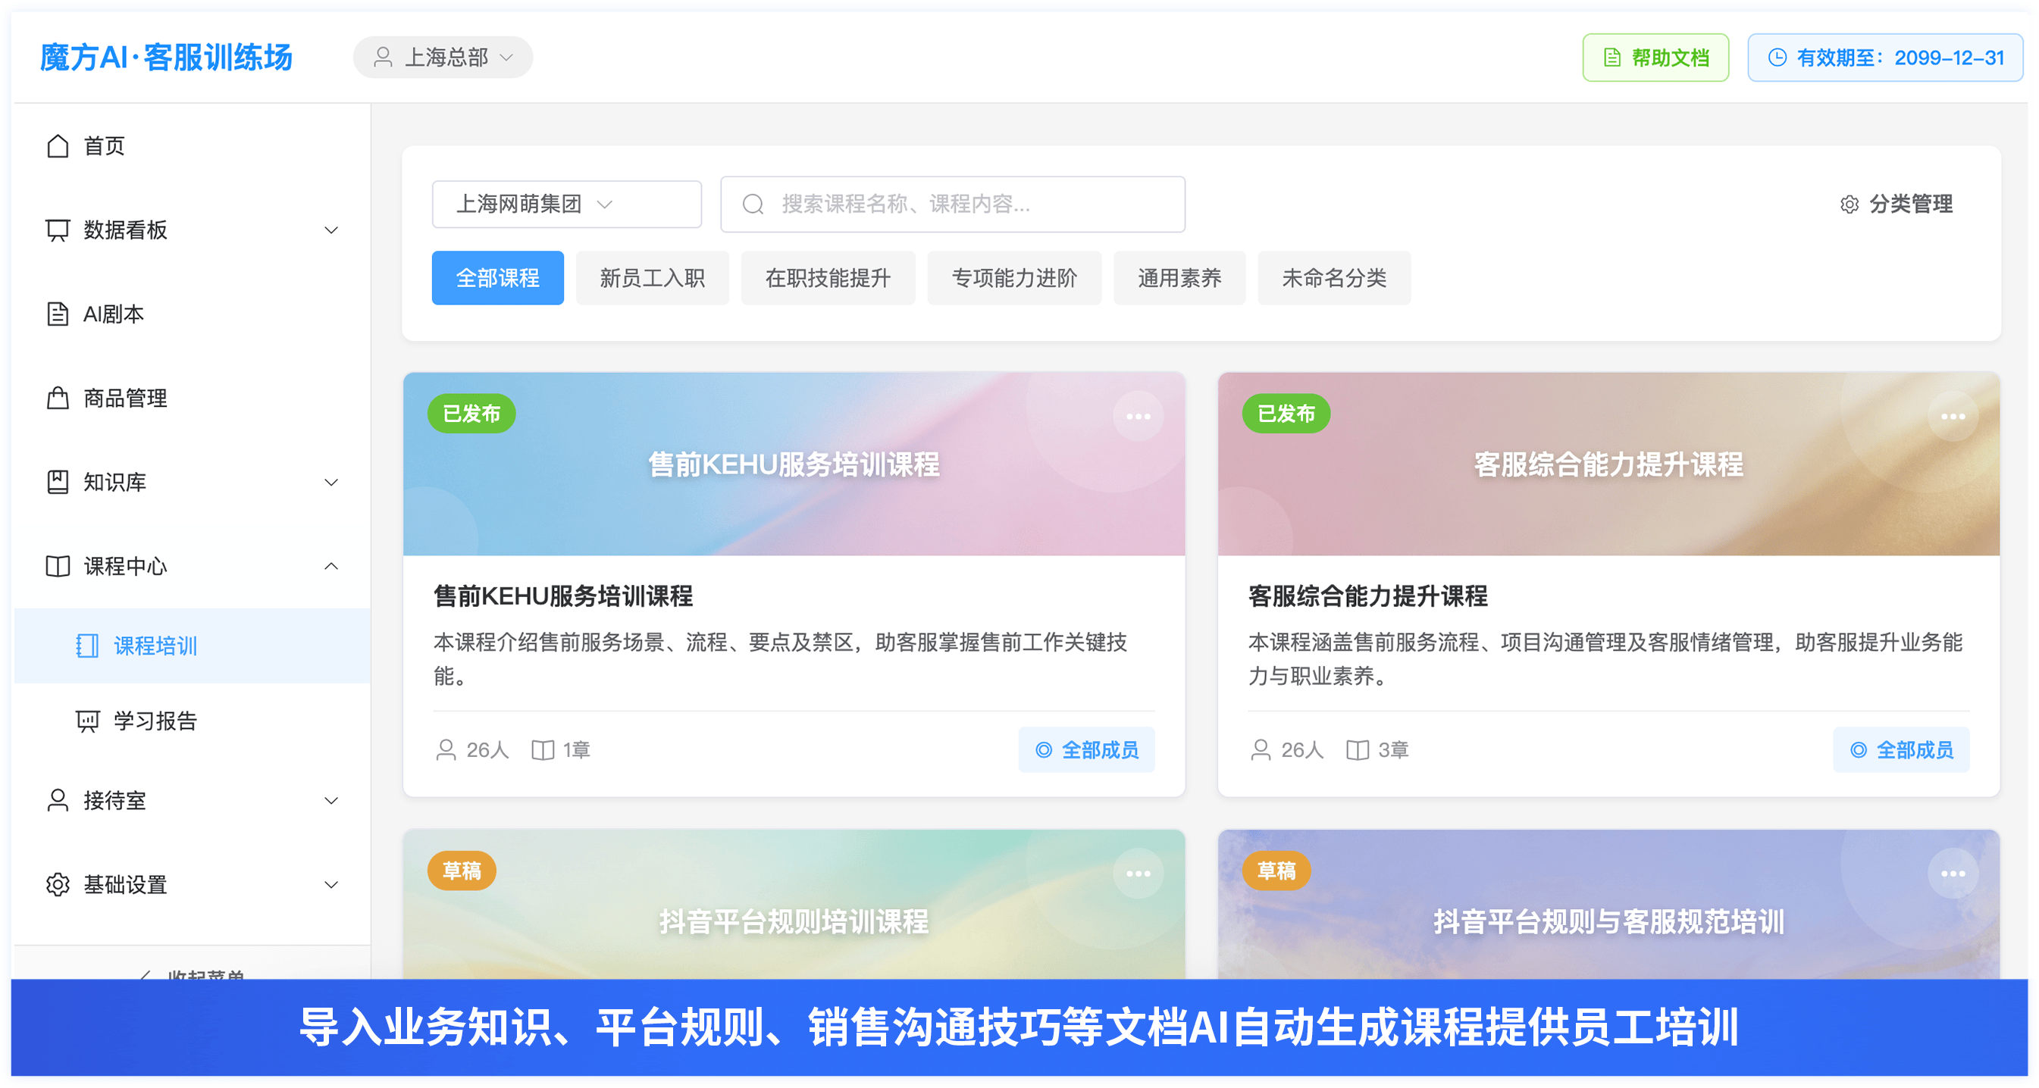Click the user avatar icon beside 上海总部

(x=383, y=57)
